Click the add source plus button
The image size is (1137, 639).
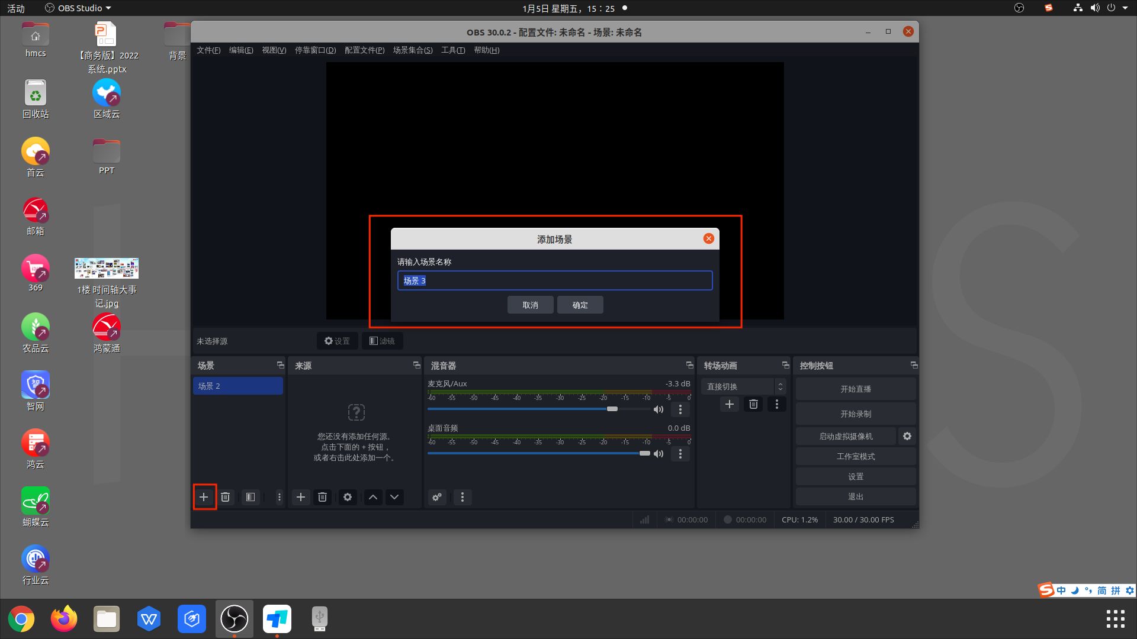click(x=301, y=497)
